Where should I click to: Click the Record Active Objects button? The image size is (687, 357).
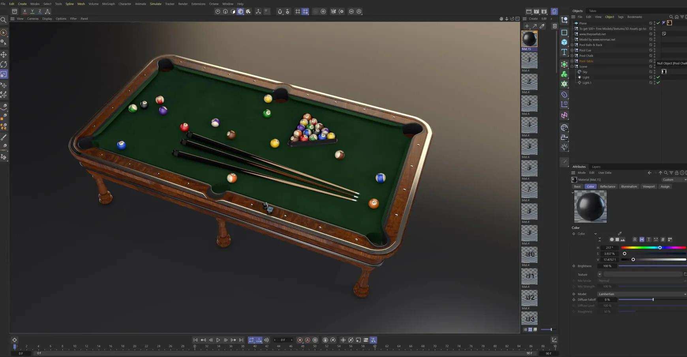click(x=300, y=340)
